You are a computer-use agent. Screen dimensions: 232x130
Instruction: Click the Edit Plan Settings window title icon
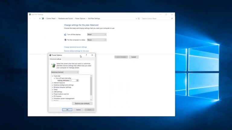click(x=30, y=14)
